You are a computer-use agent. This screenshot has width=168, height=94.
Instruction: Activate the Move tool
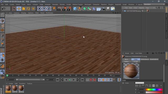(19, 9)
